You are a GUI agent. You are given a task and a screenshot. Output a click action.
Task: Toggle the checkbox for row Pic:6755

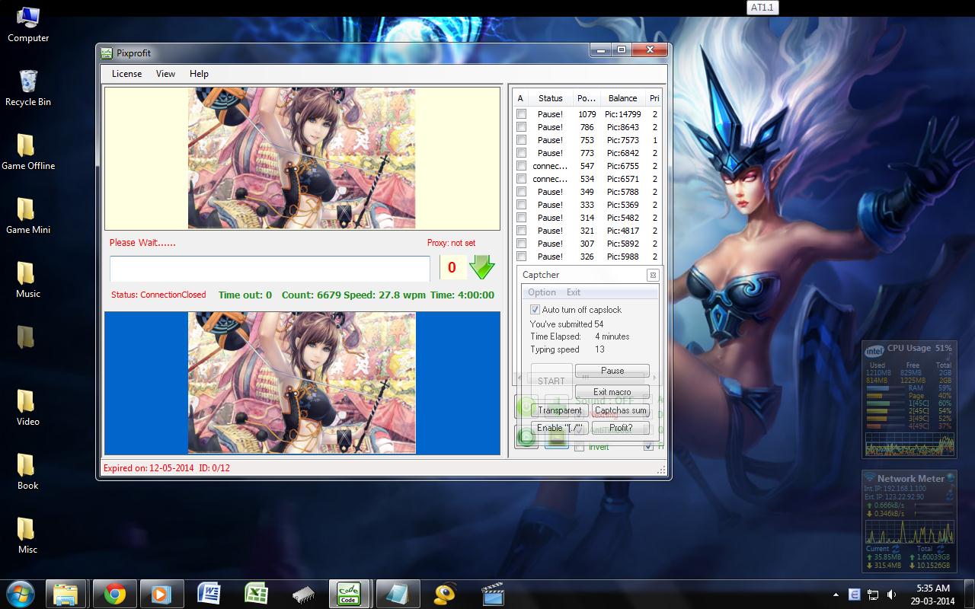coord(522,166)
